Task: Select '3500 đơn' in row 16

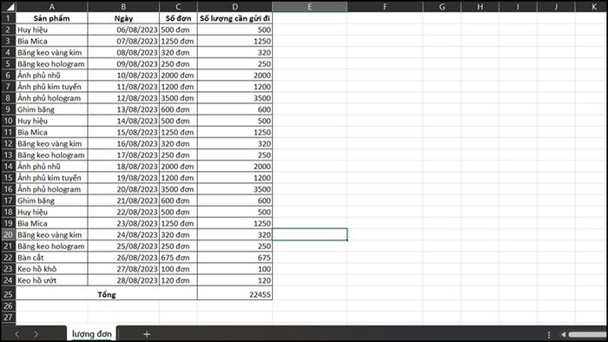Action: pos(178,189)
